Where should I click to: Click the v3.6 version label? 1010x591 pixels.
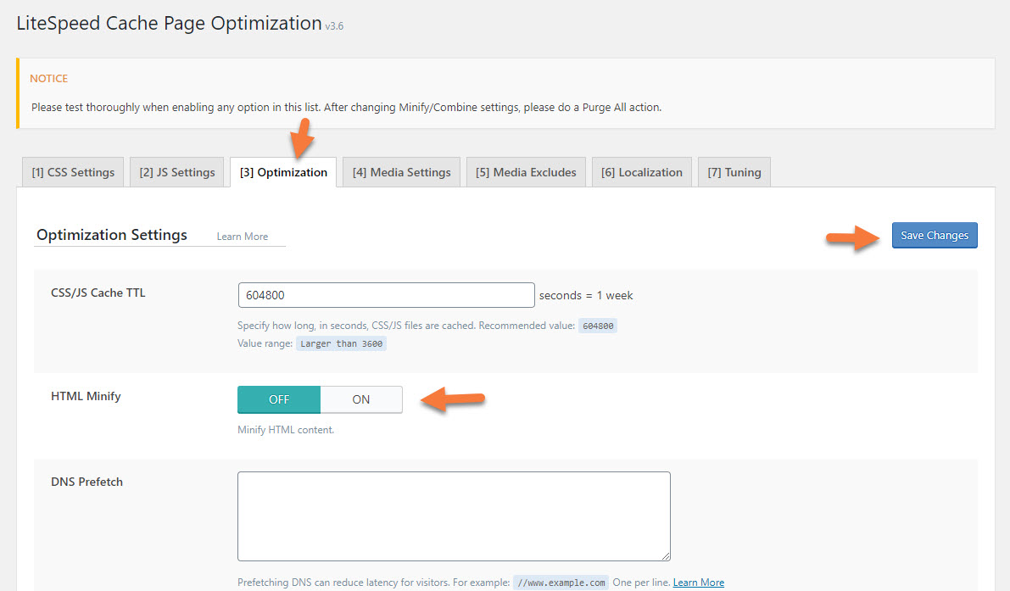[x=335, y=26]
